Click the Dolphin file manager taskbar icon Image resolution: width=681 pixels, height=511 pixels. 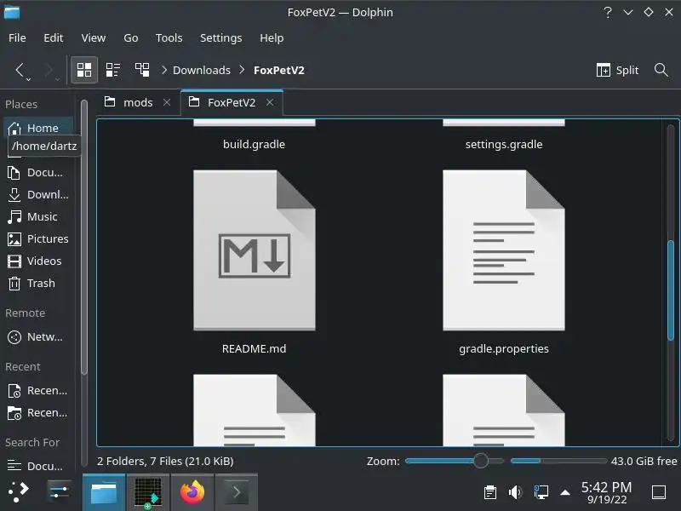(104, 492)
